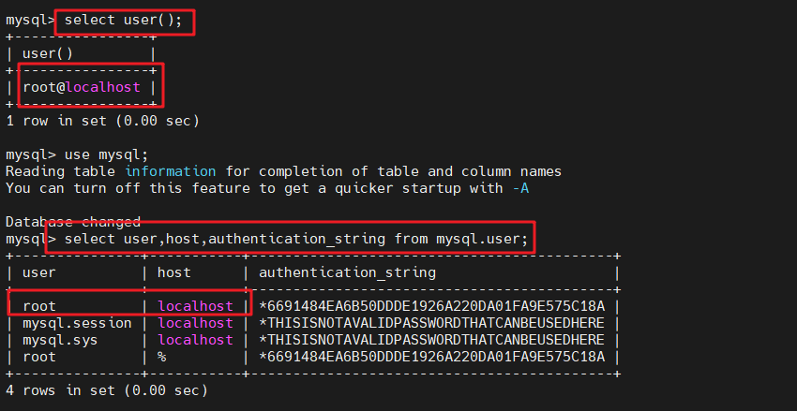This screenshot has width=797, height=411.
Task: Click the invalid password string for mysql.session
Action: [431, 323]
